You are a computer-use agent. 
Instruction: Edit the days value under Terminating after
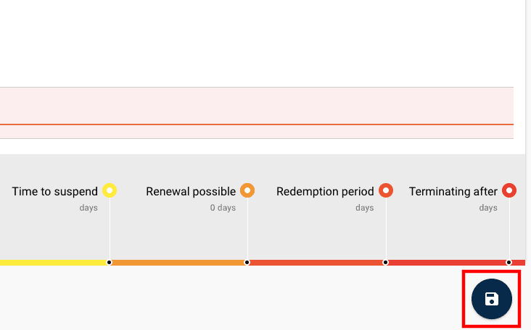(488, 208)
